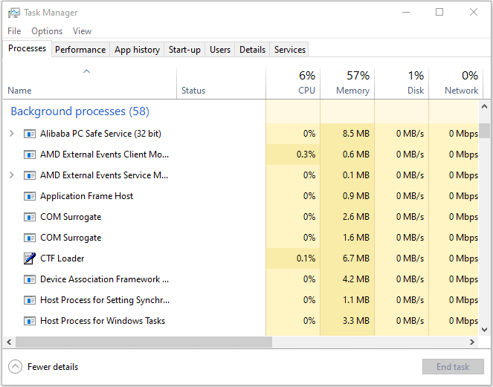Viewport: 493px width, 387px height.
Task: Click the Application Frame Host process icon
Action: (x=30, y=196)
